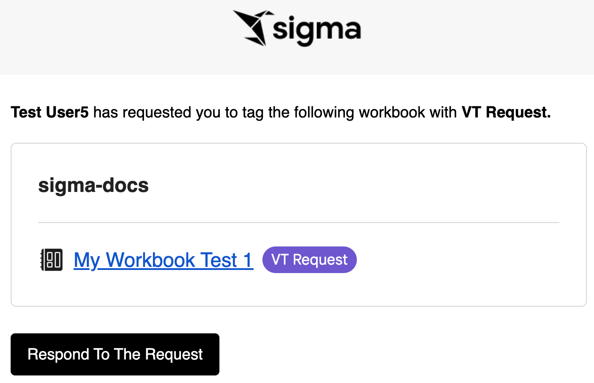The width and height of the screenshot is (594, 383).
Task: Click bold VT Request text in message
Action: coord(506,113)
